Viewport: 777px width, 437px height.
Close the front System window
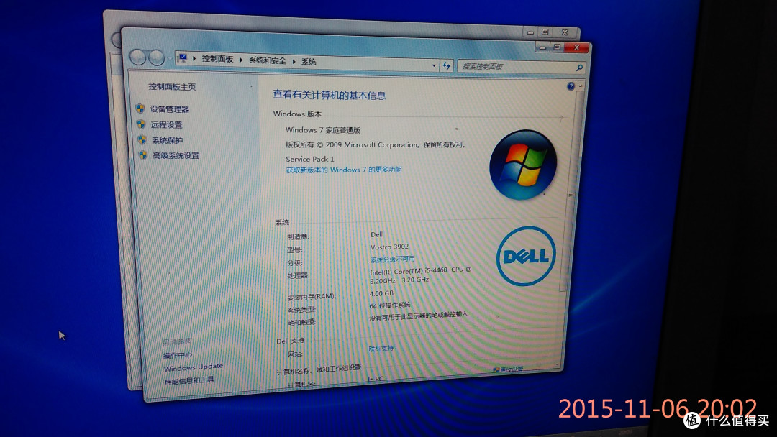[x=577, y=47]
